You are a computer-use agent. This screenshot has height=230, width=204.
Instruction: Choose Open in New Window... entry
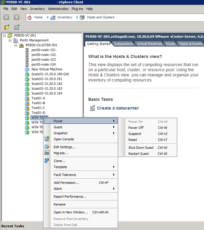pyautogui.click(x=81, y=212)
